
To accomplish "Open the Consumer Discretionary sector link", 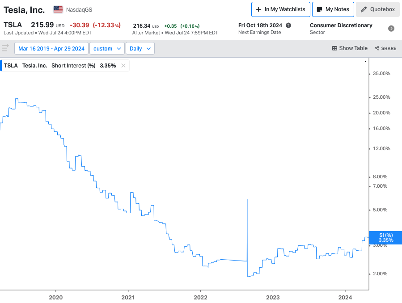I will [x=341, y=25].
